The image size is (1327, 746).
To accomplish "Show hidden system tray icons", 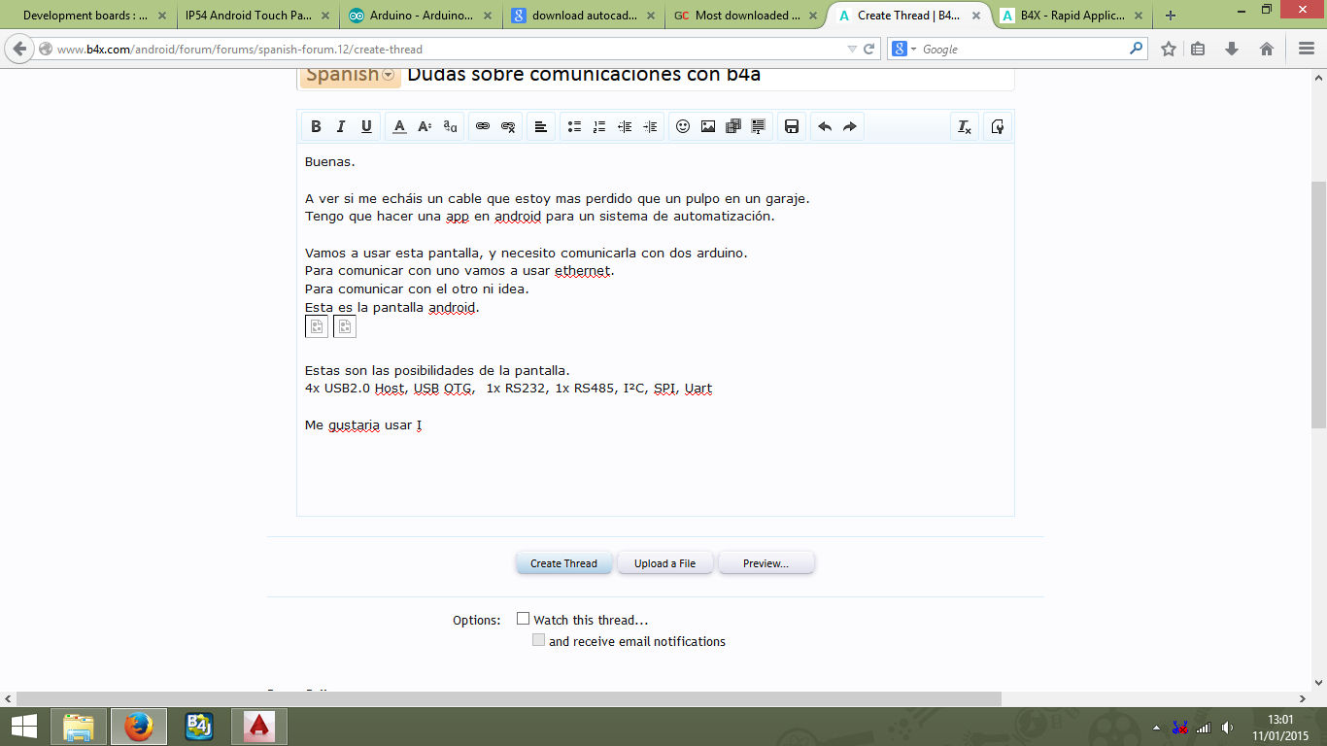I will point(1156,727).
